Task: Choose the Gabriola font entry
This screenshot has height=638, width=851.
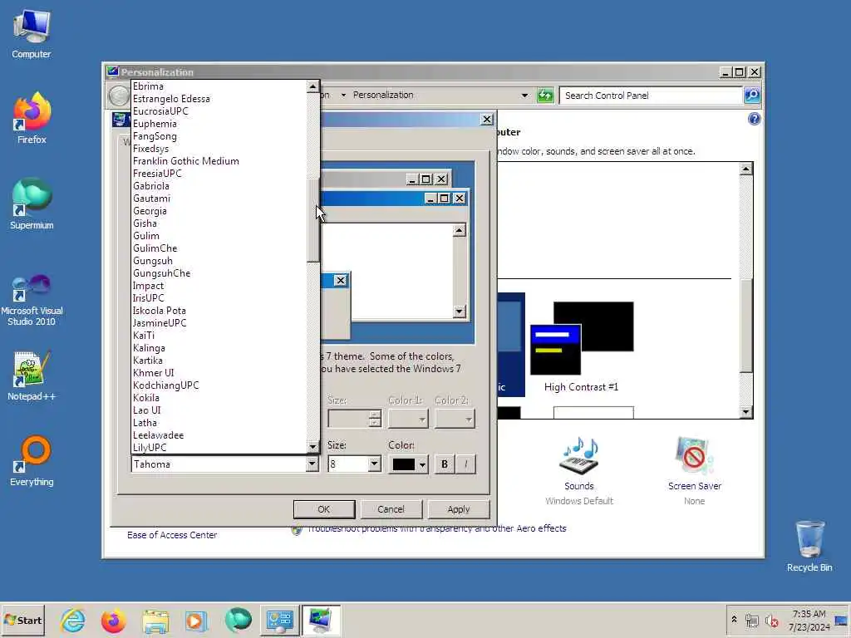Action: [219, 186]
